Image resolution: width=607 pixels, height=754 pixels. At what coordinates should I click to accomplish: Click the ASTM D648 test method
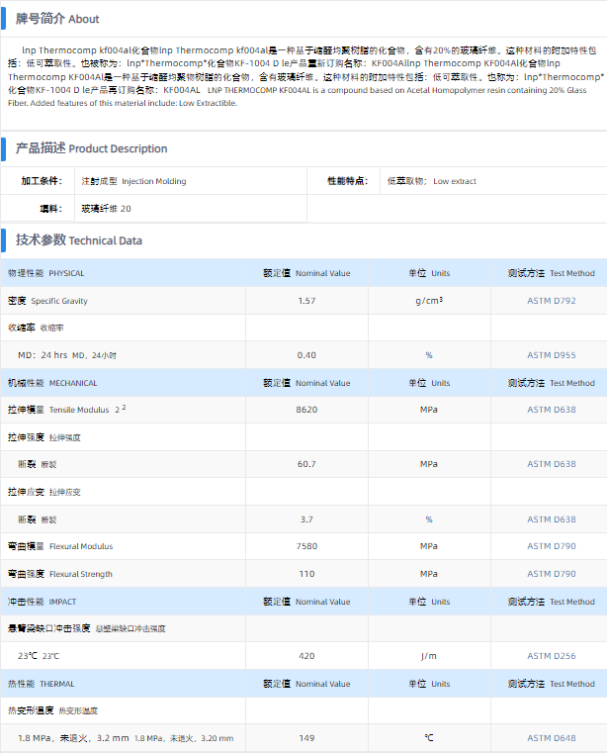(x=551, y=737)
